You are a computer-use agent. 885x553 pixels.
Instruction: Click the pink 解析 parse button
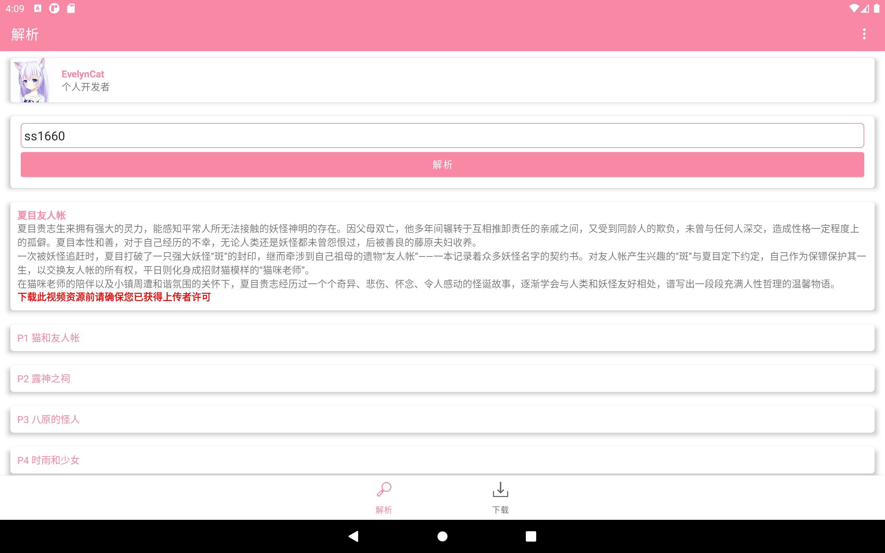click(442, 165)
